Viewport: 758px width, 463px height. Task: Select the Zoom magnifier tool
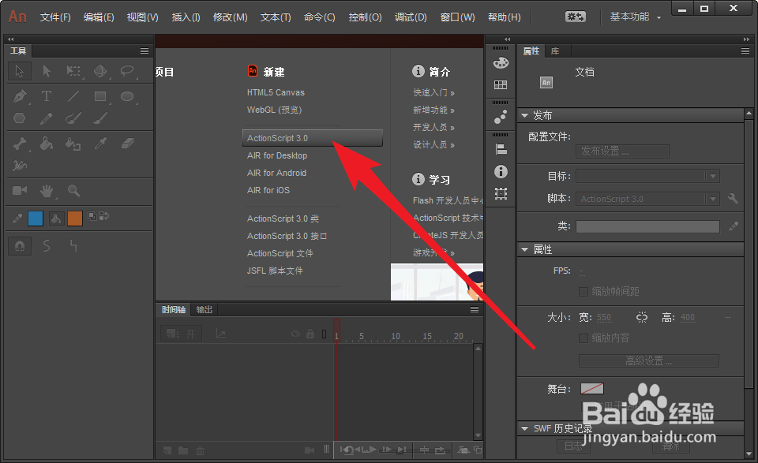(73, 191)
